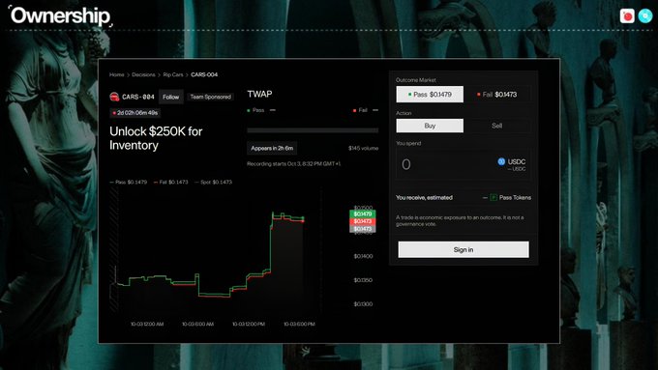Toggle the Fail $0.1473 chart legend
This screenshot has height=370, width=658.
click(171, 182)
